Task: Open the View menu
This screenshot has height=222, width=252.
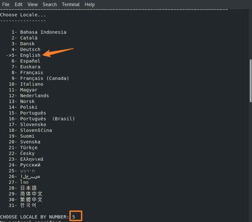Action: [x=32, y=4]
